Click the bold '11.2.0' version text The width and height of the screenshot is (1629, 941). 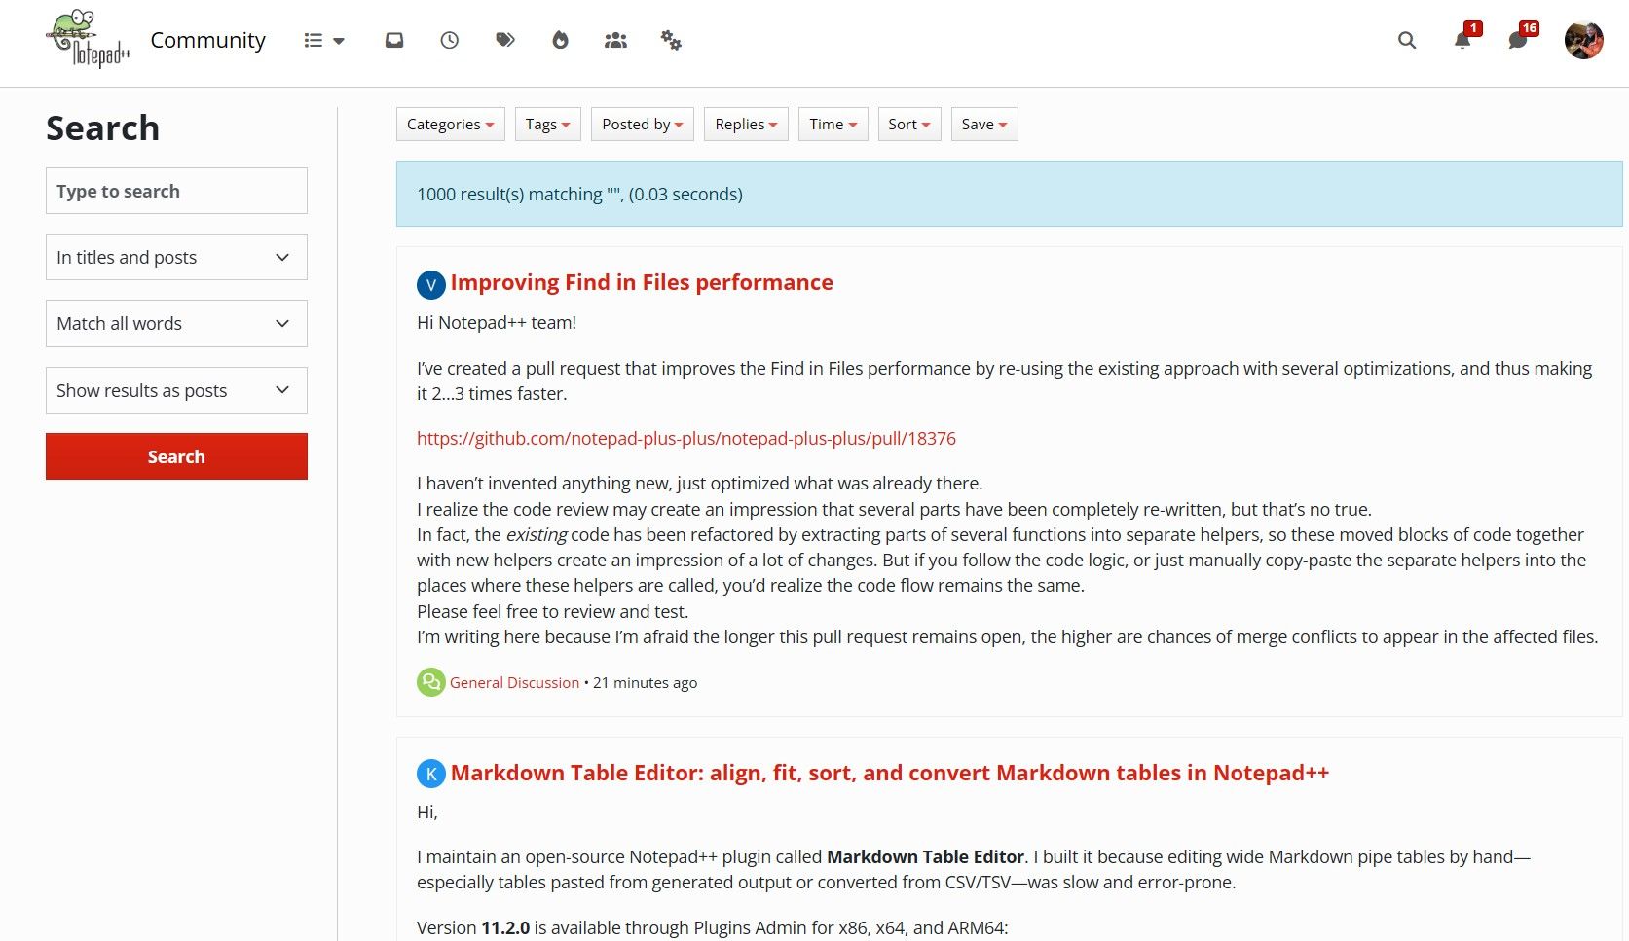coord(505,928)
